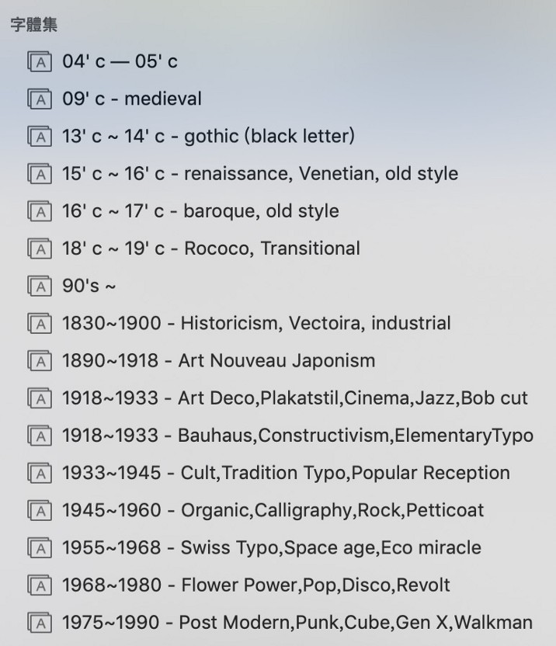Click the icon beside the Rococo, Transitional collection
This screenshot has width=556, height=646.
[40, 248]
